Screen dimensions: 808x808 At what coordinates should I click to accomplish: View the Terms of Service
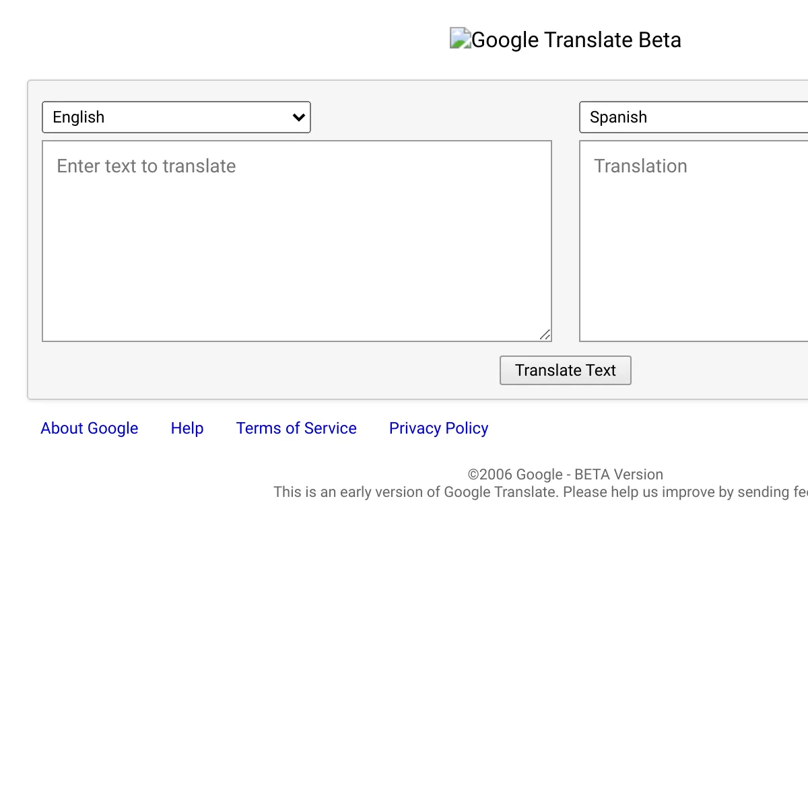(x=296, y=428)
